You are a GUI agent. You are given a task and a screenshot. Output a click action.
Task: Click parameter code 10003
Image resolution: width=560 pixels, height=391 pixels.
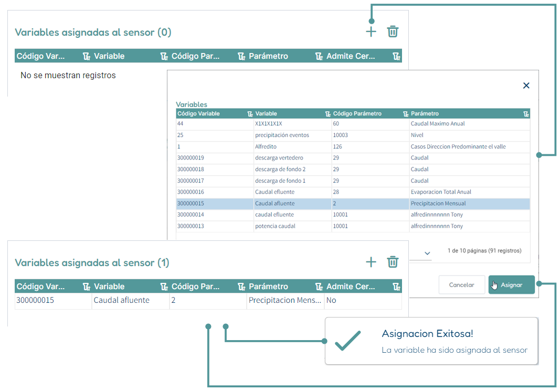point(341,135)
